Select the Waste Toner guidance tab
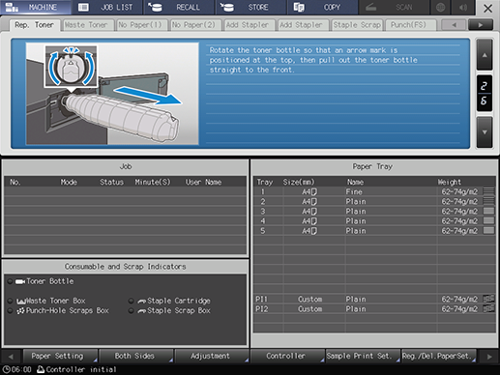The image size is (500, 375). click(x=88, y=25)
